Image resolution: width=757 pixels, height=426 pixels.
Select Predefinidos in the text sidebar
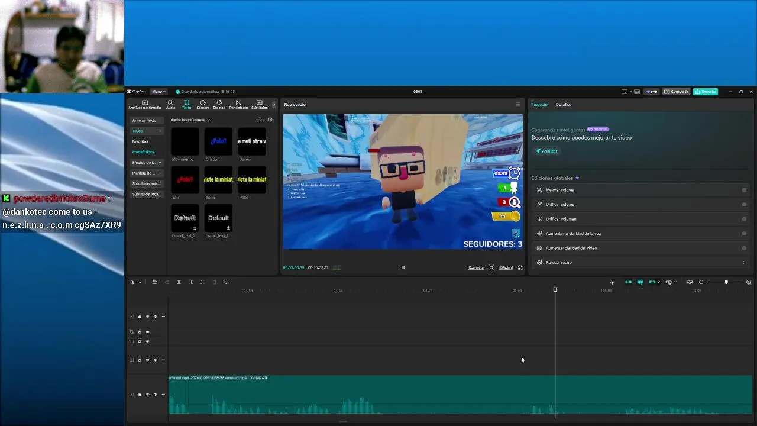coord(143,152)
